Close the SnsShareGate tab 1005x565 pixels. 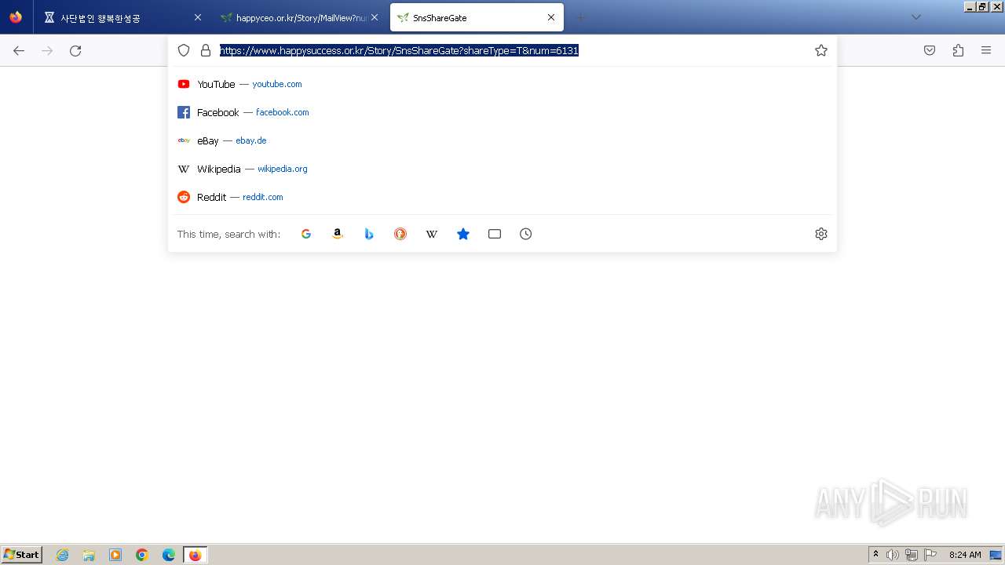click(x=551, y=17)
